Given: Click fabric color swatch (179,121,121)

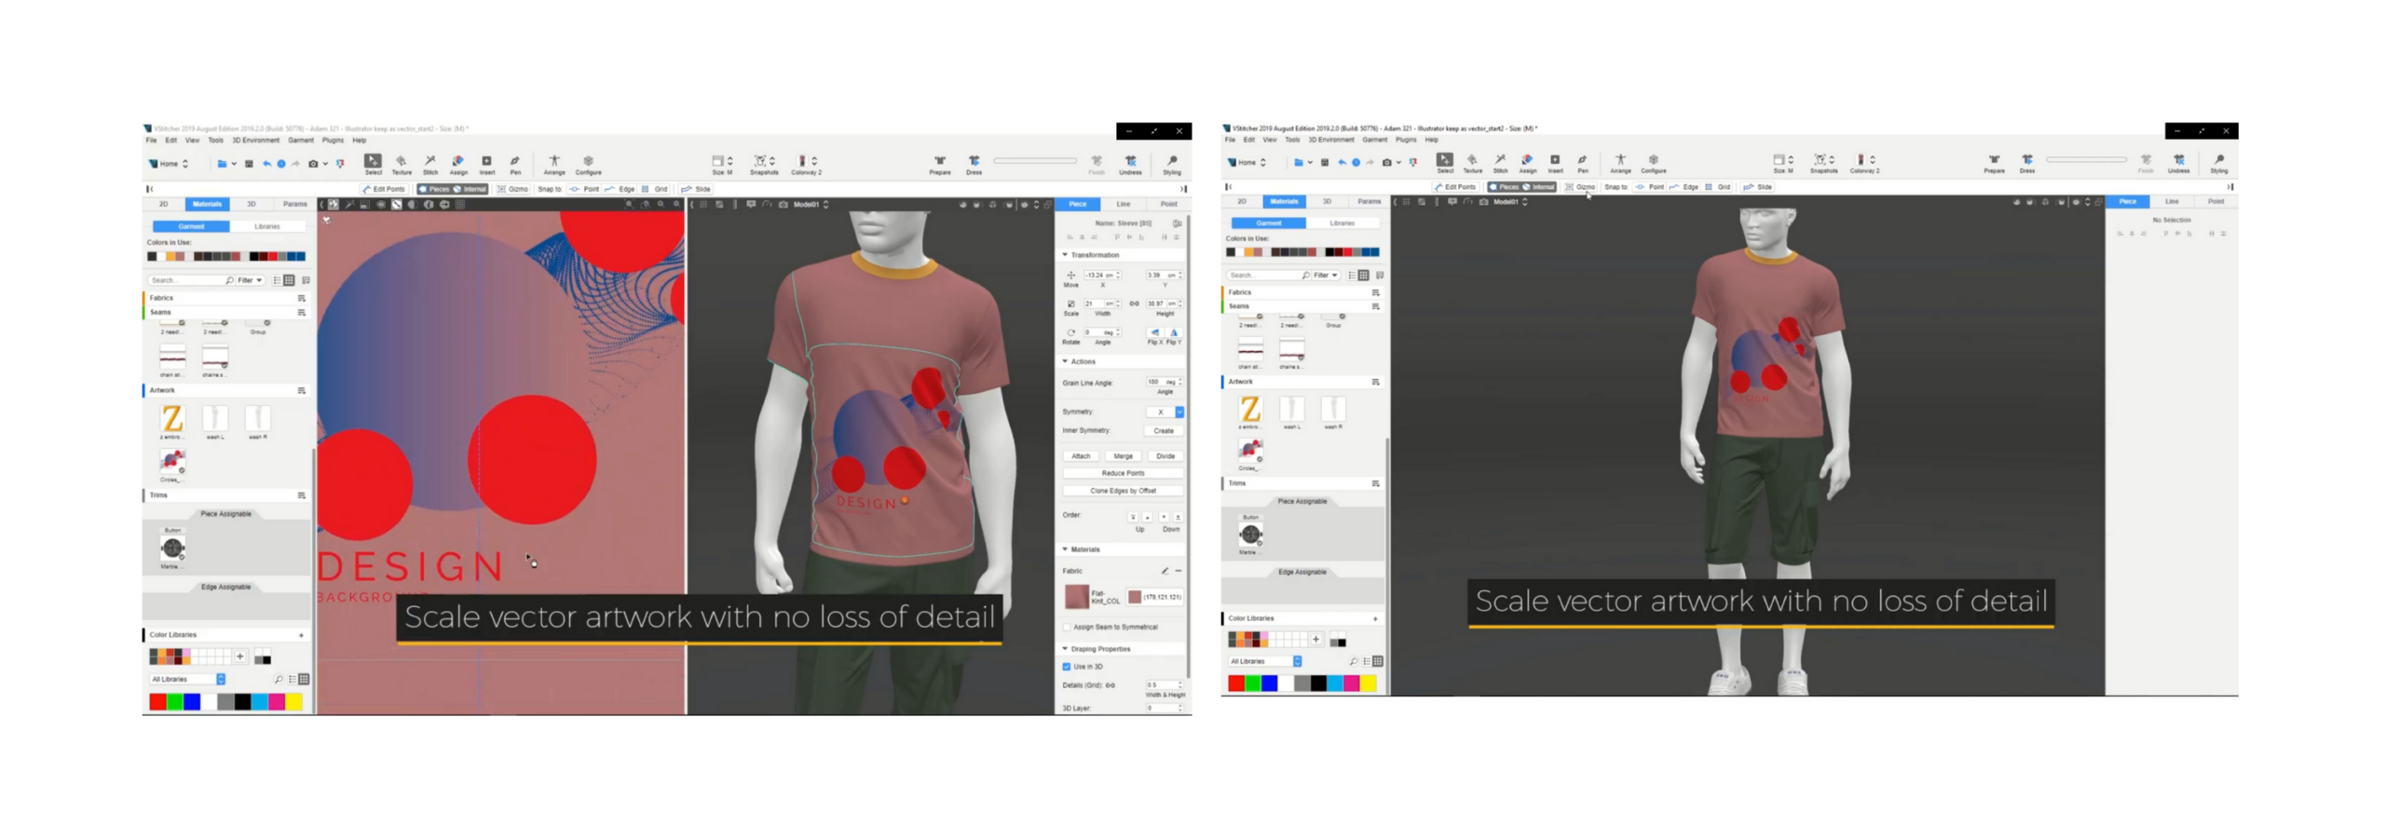Looking at the screenshot, I should [1134, 596].
